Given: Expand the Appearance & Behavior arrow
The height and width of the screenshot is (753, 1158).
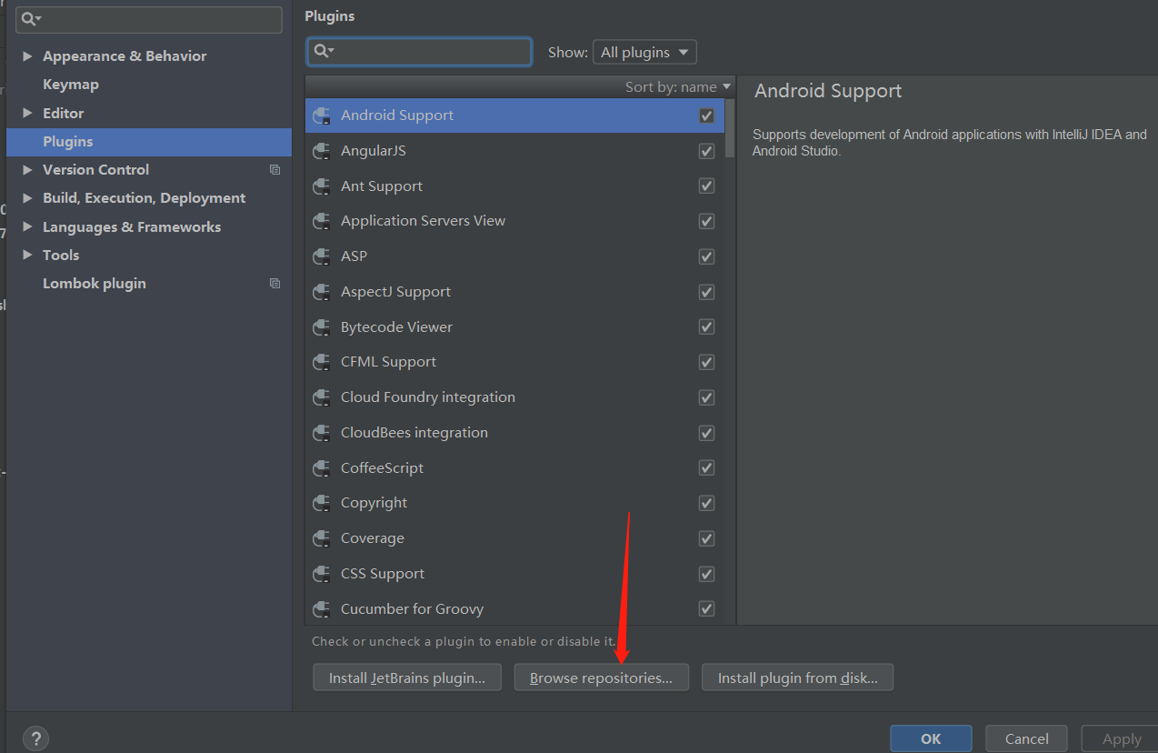Looking at the screenshot, I should (x=27, y=56).
